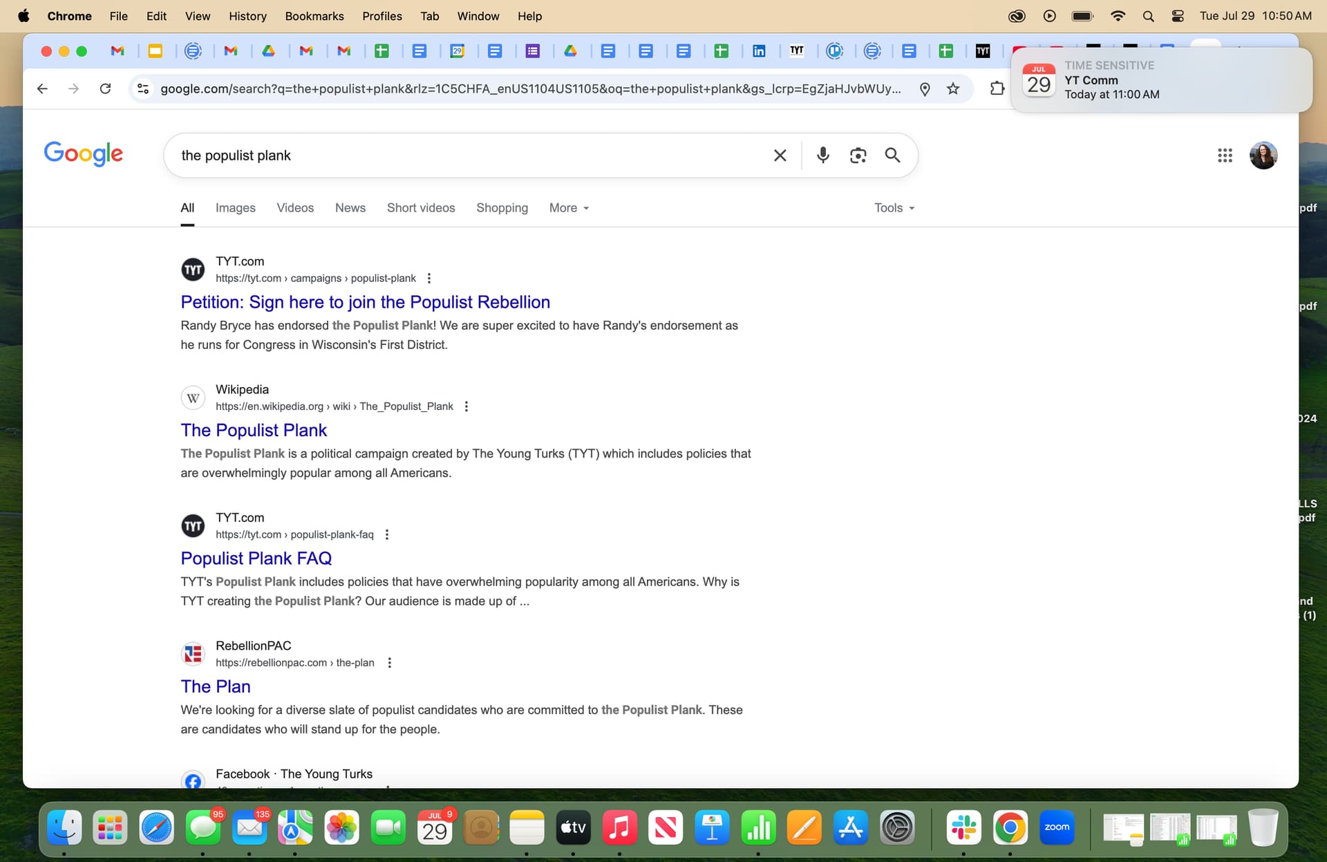
Task: Expand the More search filters dropdown
Action: pos(569,208)
